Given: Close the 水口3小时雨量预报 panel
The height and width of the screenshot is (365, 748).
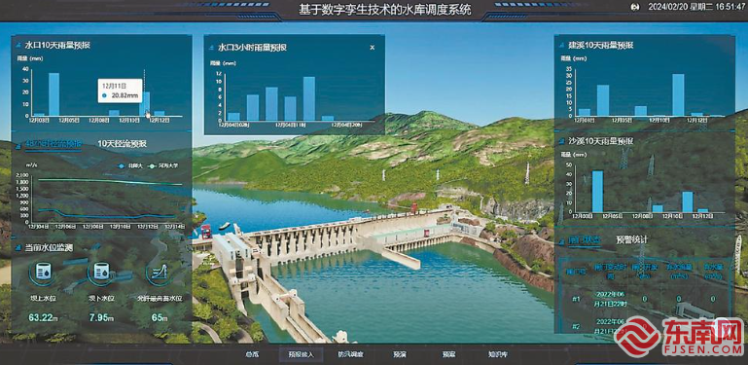Looking at the screenshot, I should tap(373, 48).
